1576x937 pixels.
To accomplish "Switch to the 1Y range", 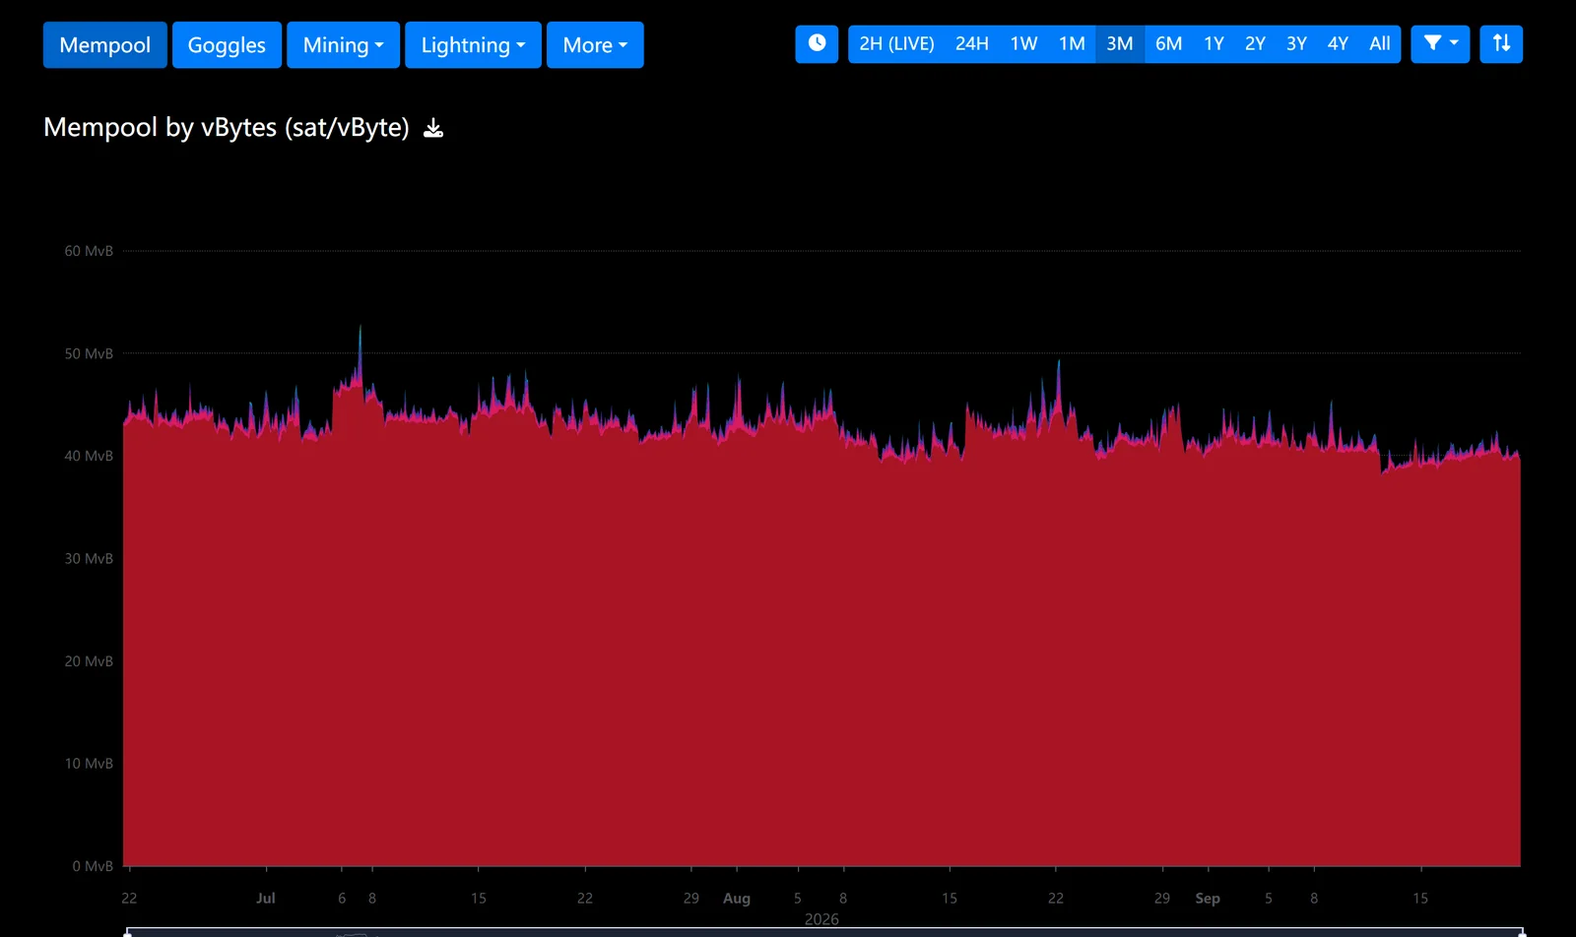I will [x=1214, y=44].
